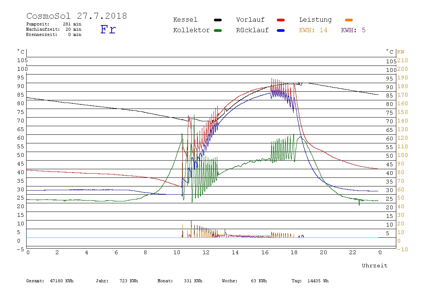The image size is (430, 304).
Task: Click the red Vorlauf legend swatch
Action: pos(281,20)
